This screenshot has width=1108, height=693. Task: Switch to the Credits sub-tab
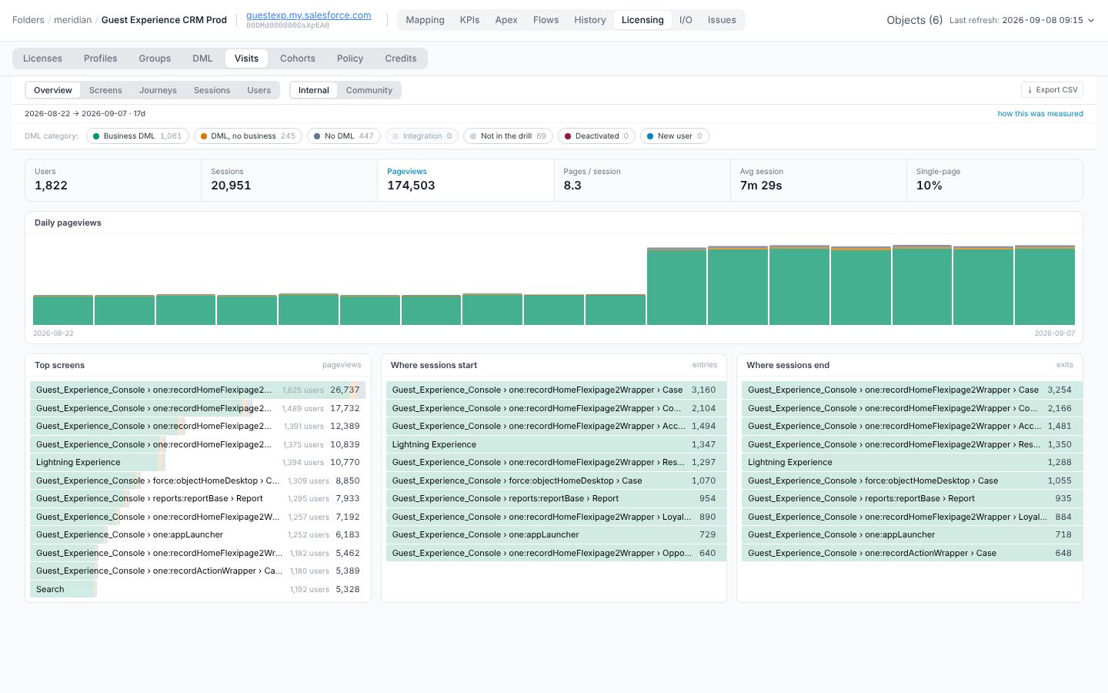coord(401,59)
